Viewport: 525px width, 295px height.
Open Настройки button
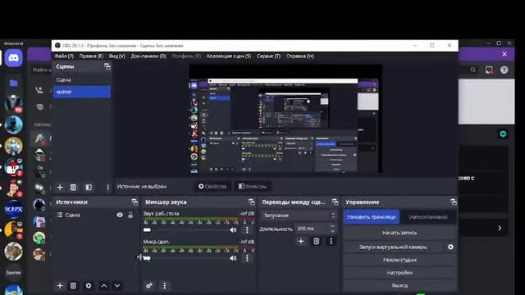399,273
